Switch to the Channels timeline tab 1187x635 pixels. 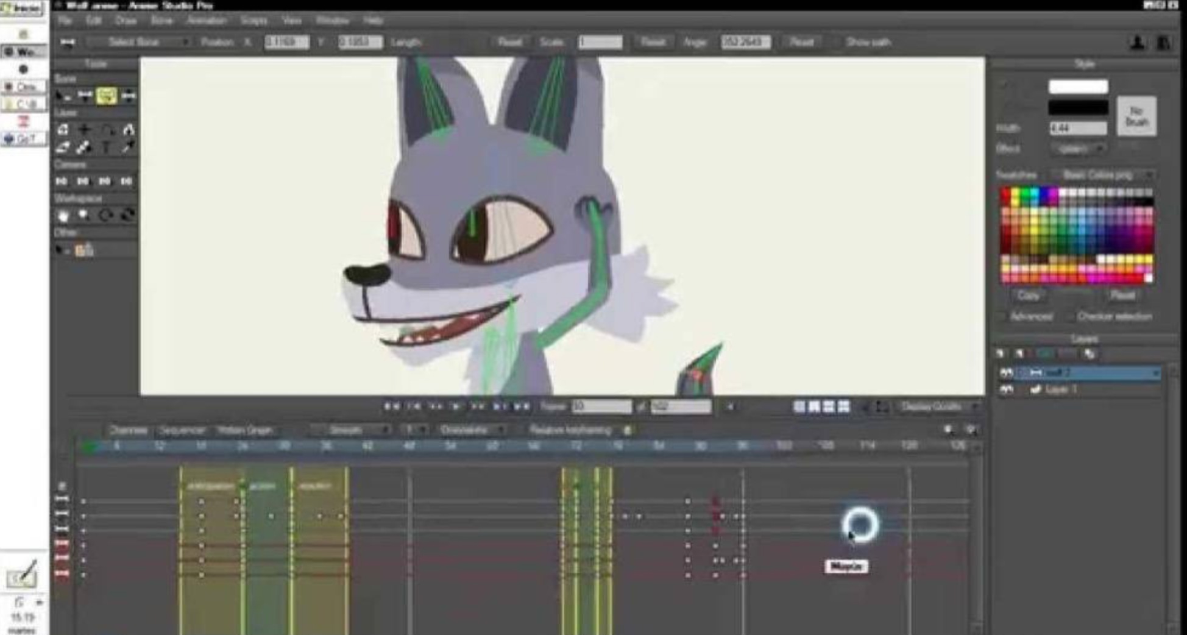(129, 430)
